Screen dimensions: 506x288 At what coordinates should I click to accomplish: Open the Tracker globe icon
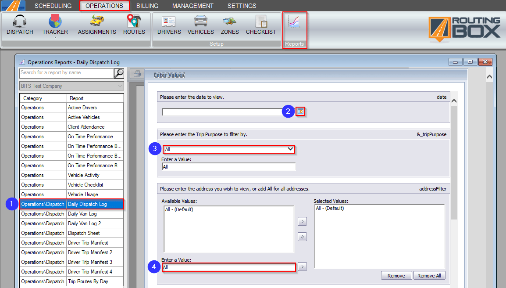(x=55, y=22)
